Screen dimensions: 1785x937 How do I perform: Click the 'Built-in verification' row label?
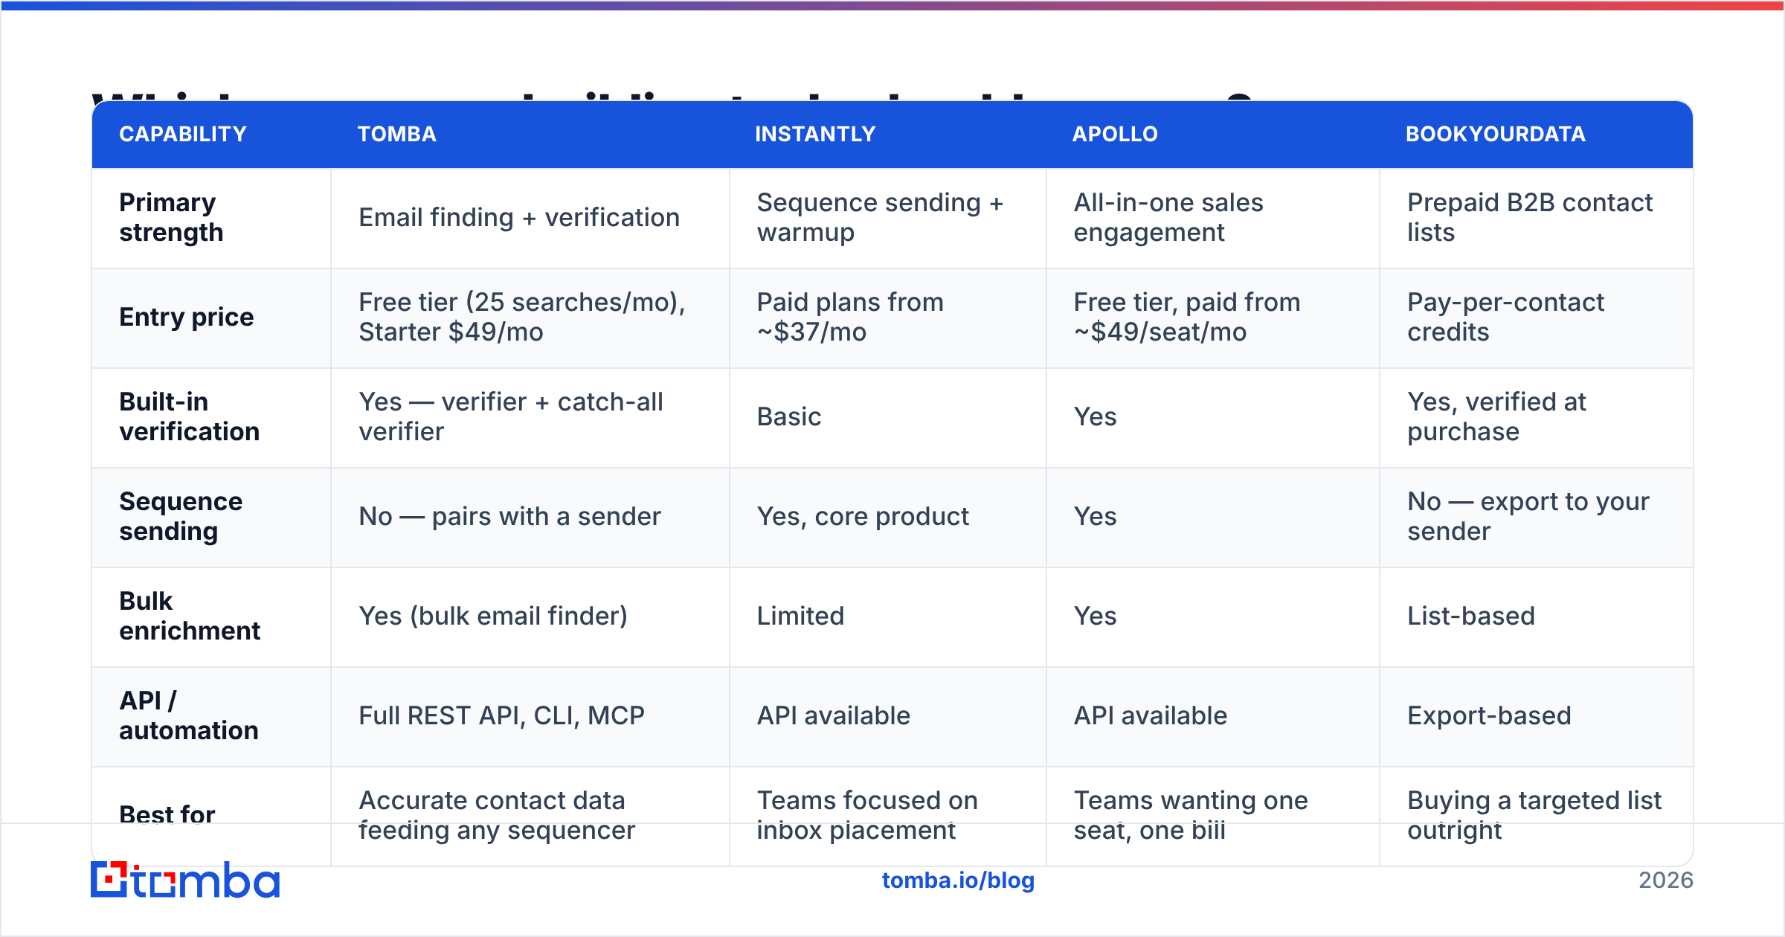190,416
